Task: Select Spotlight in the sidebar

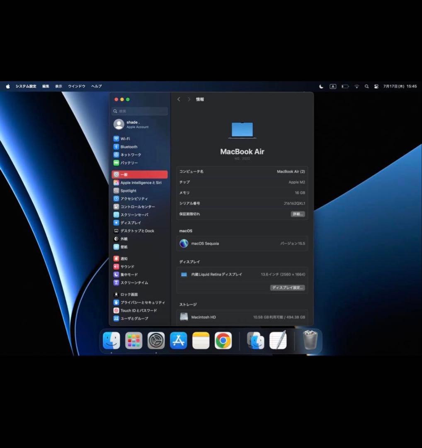Action: [128, 191]
